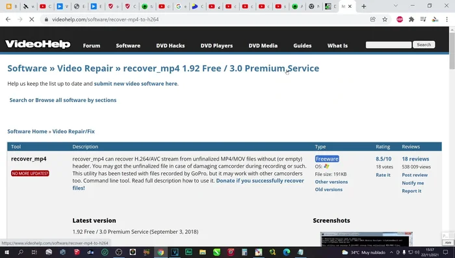Click the forward navigation arrow
Viewport: 455px width, 258px height.
[x=19, y=19]
